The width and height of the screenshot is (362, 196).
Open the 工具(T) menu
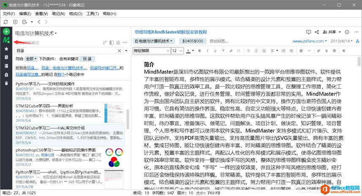click(x=93, y=14)
